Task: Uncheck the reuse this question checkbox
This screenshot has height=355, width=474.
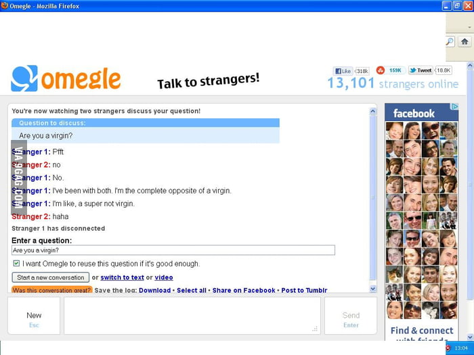Action: tap(16, 263)
